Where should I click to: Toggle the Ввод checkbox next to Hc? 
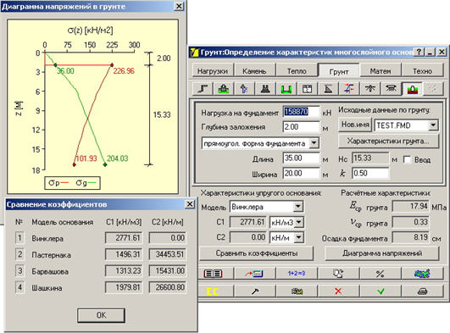pos(407,159)
